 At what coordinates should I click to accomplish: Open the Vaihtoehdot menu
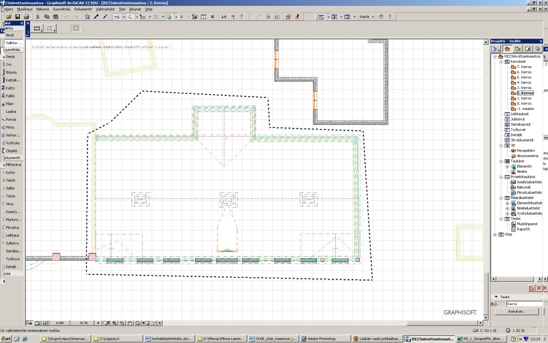[x=105, y=9]
